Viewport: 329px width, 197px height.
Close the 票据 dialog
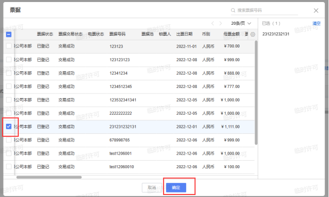coord(316,11)
